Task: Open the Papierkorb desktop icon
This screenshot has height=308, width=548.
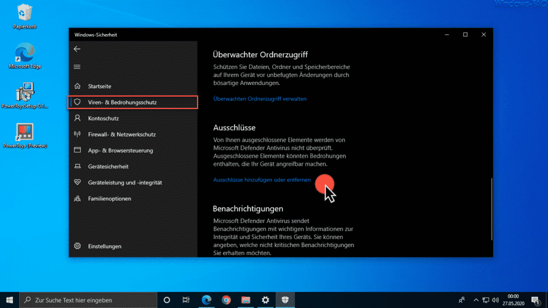Action: pyautogui.click(x=25, y=17)
